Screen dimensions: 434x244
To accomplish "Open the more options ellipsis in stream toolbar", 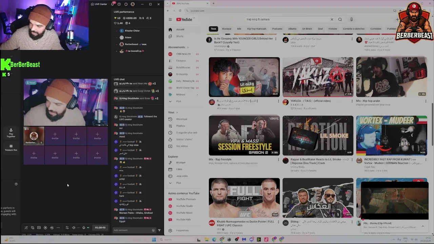I will (58, 228).
